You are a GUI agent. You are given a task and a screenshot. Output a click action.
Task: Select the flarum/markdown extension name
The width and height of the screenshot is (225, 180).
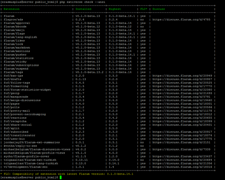point(17,48)
